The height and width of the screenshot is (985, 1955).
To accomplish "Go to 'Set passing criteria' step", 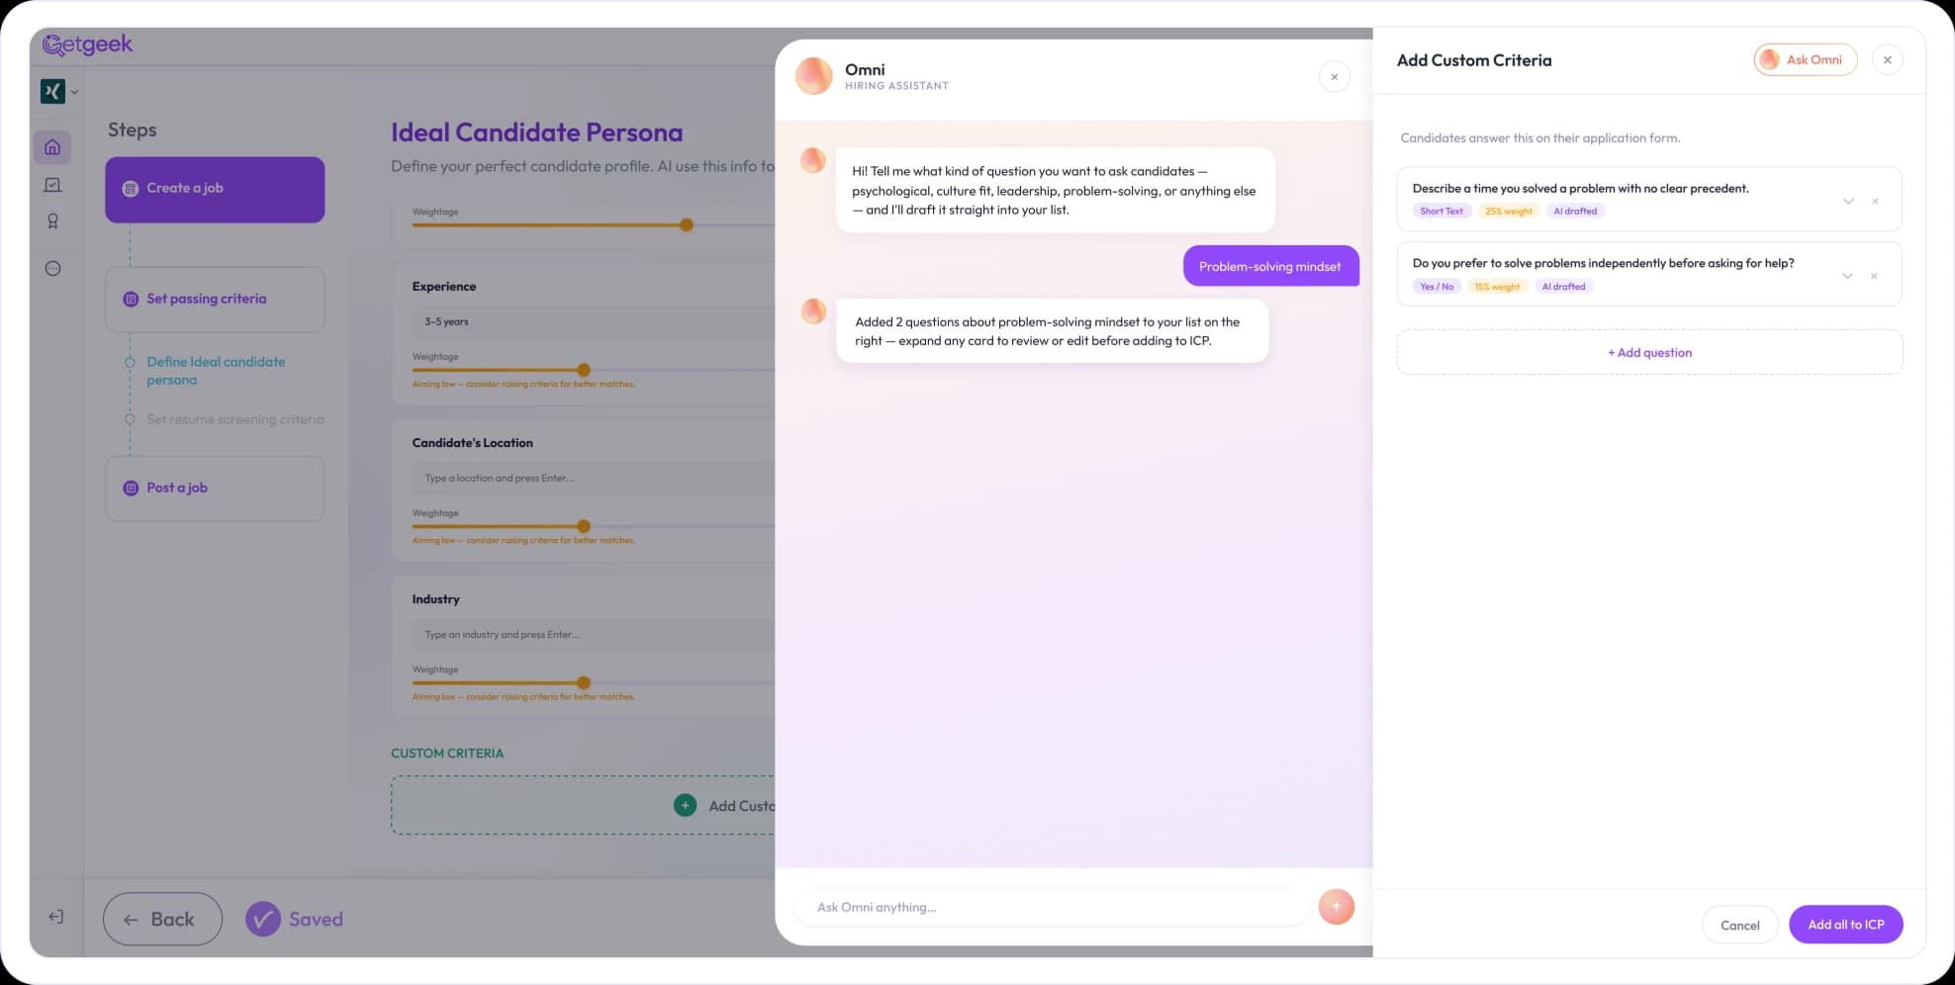I will click(215, 299).
